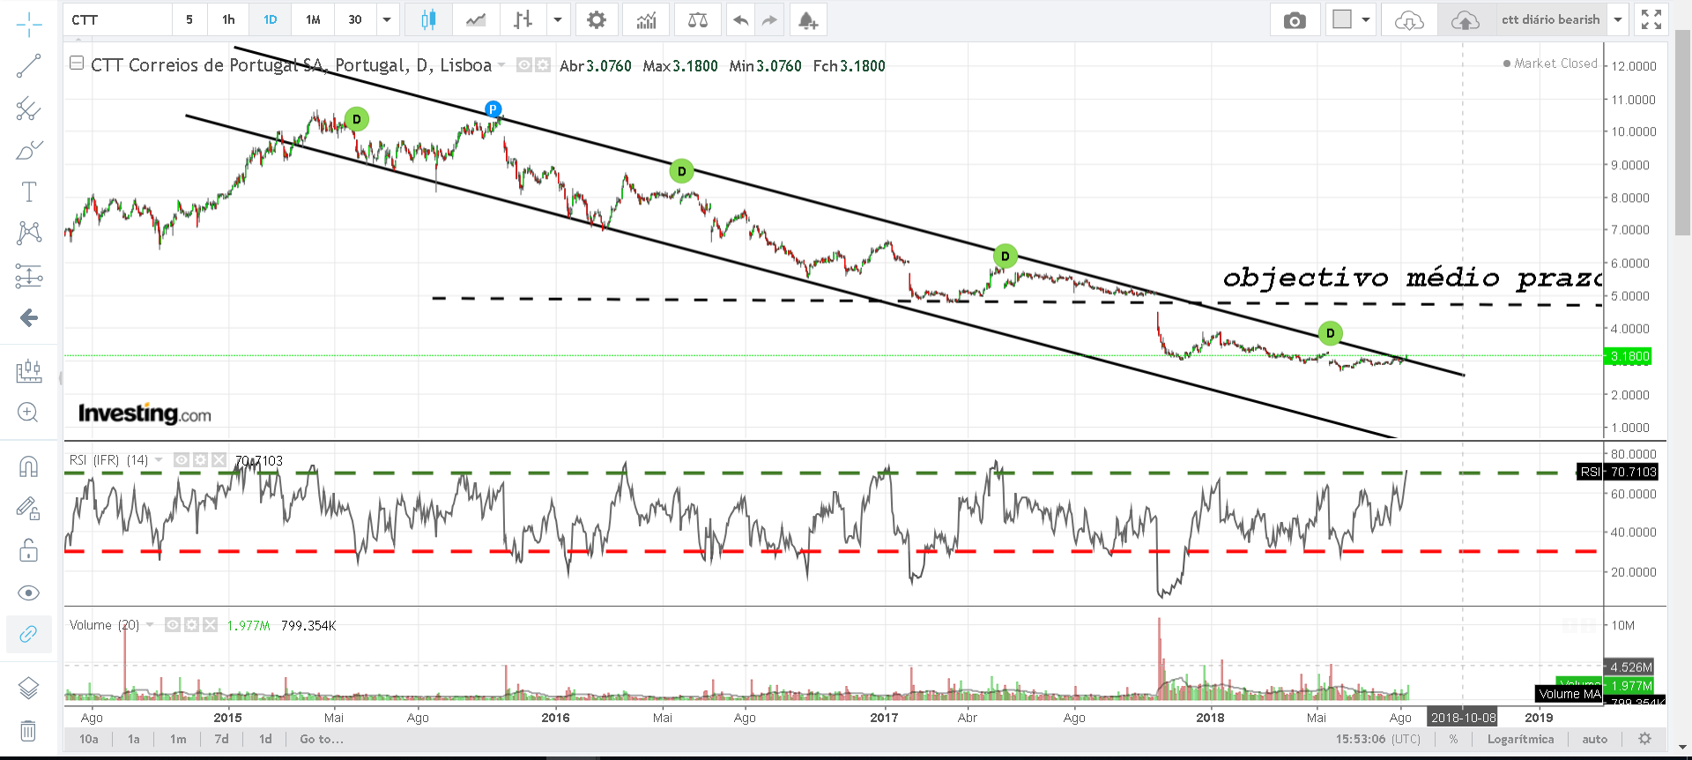The width and height of the screenshot is (1692, 760).
Task: Select the 5 minute interval
Action: 189,19
